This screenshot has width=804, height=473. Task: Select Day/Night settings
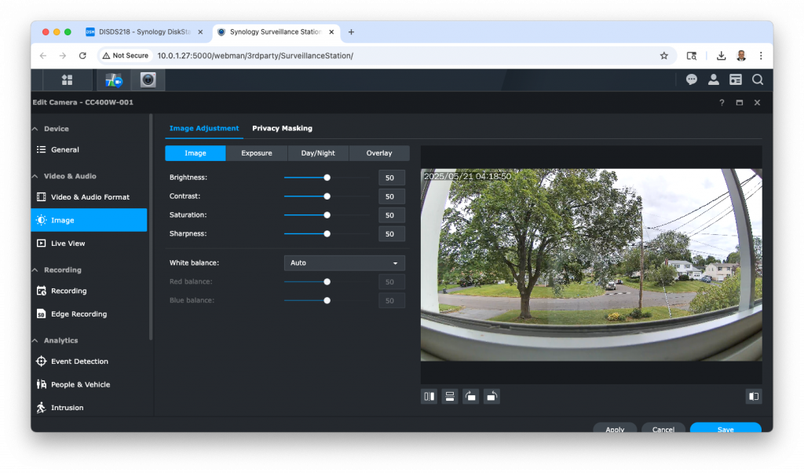(317, 152)
